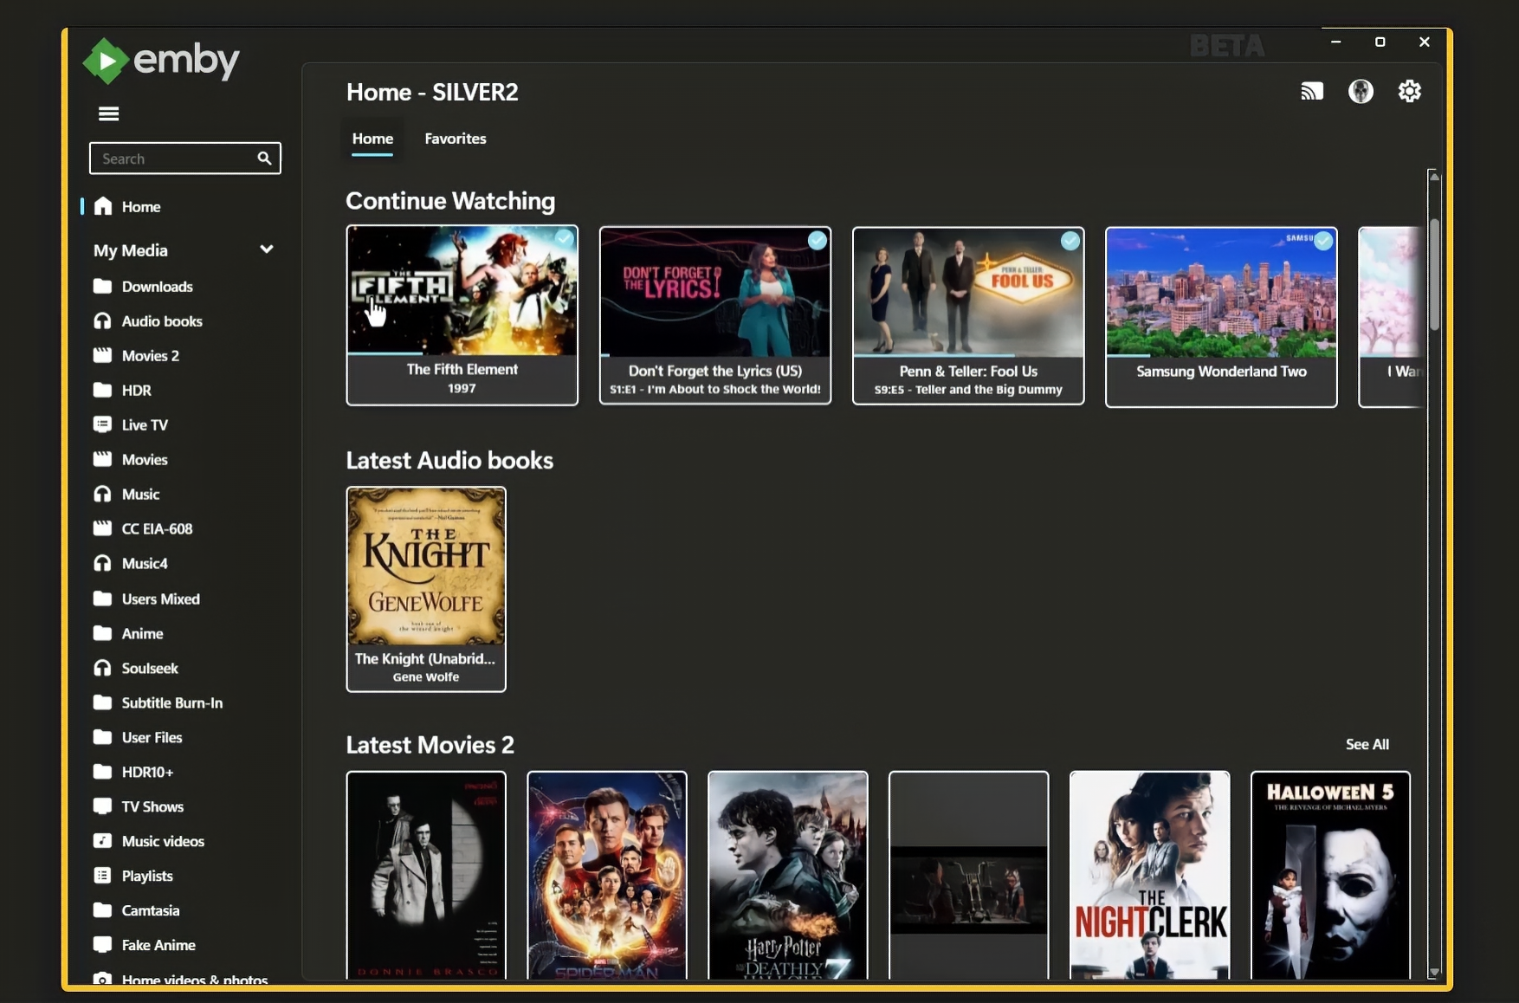Open the Music videos library icon
The width and height of the screenshot is (1519, 1003).
click(102, 840)
